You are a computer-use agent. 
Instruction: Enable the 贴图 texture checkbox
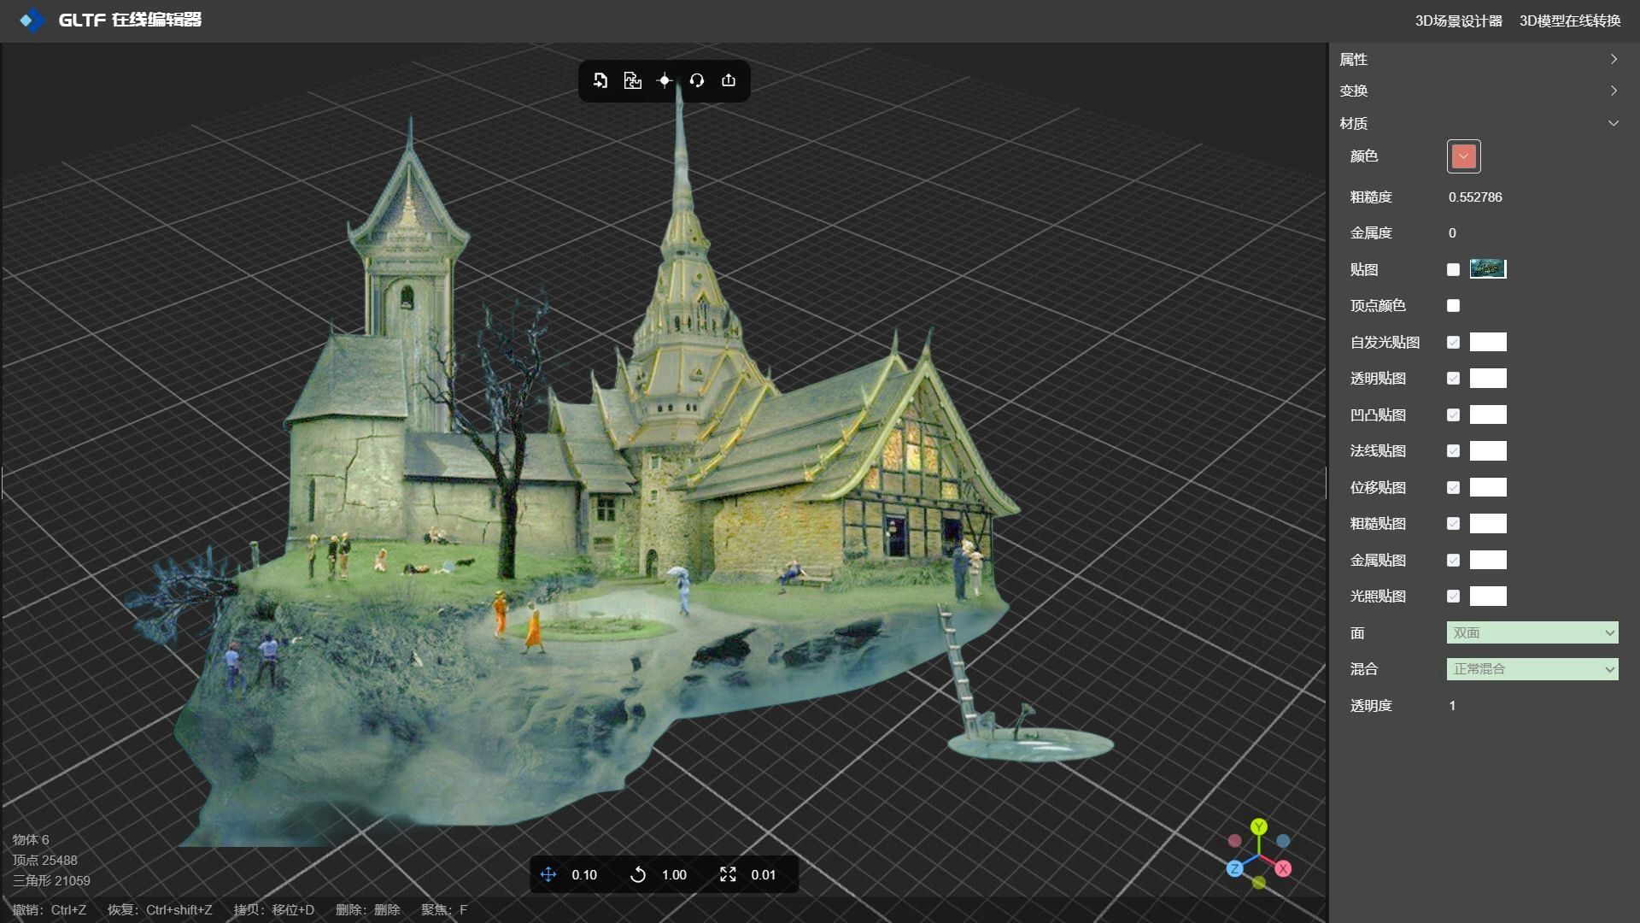(1453, 269)
